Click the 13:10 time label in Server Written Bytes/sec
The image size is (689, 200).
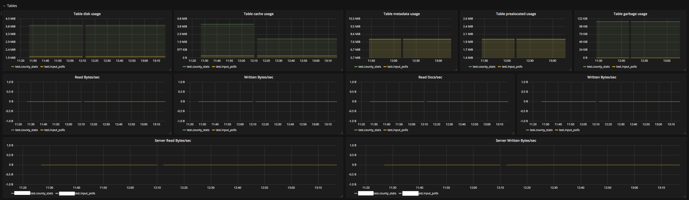coord(661,188)
